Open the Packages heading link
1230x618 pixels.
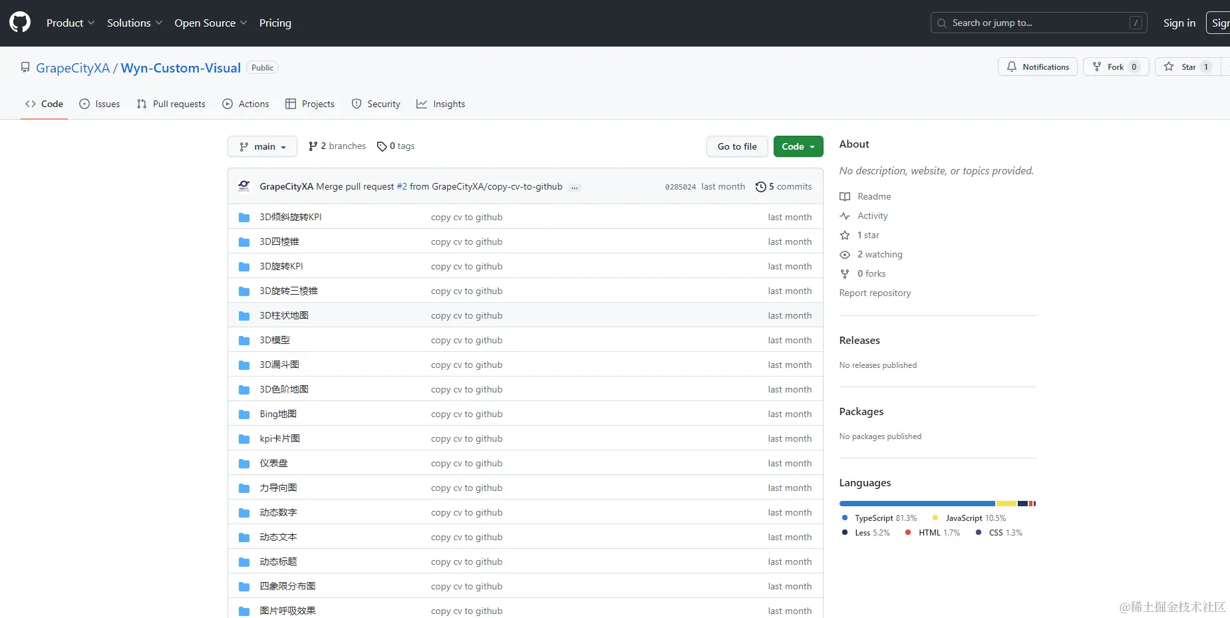861,411
